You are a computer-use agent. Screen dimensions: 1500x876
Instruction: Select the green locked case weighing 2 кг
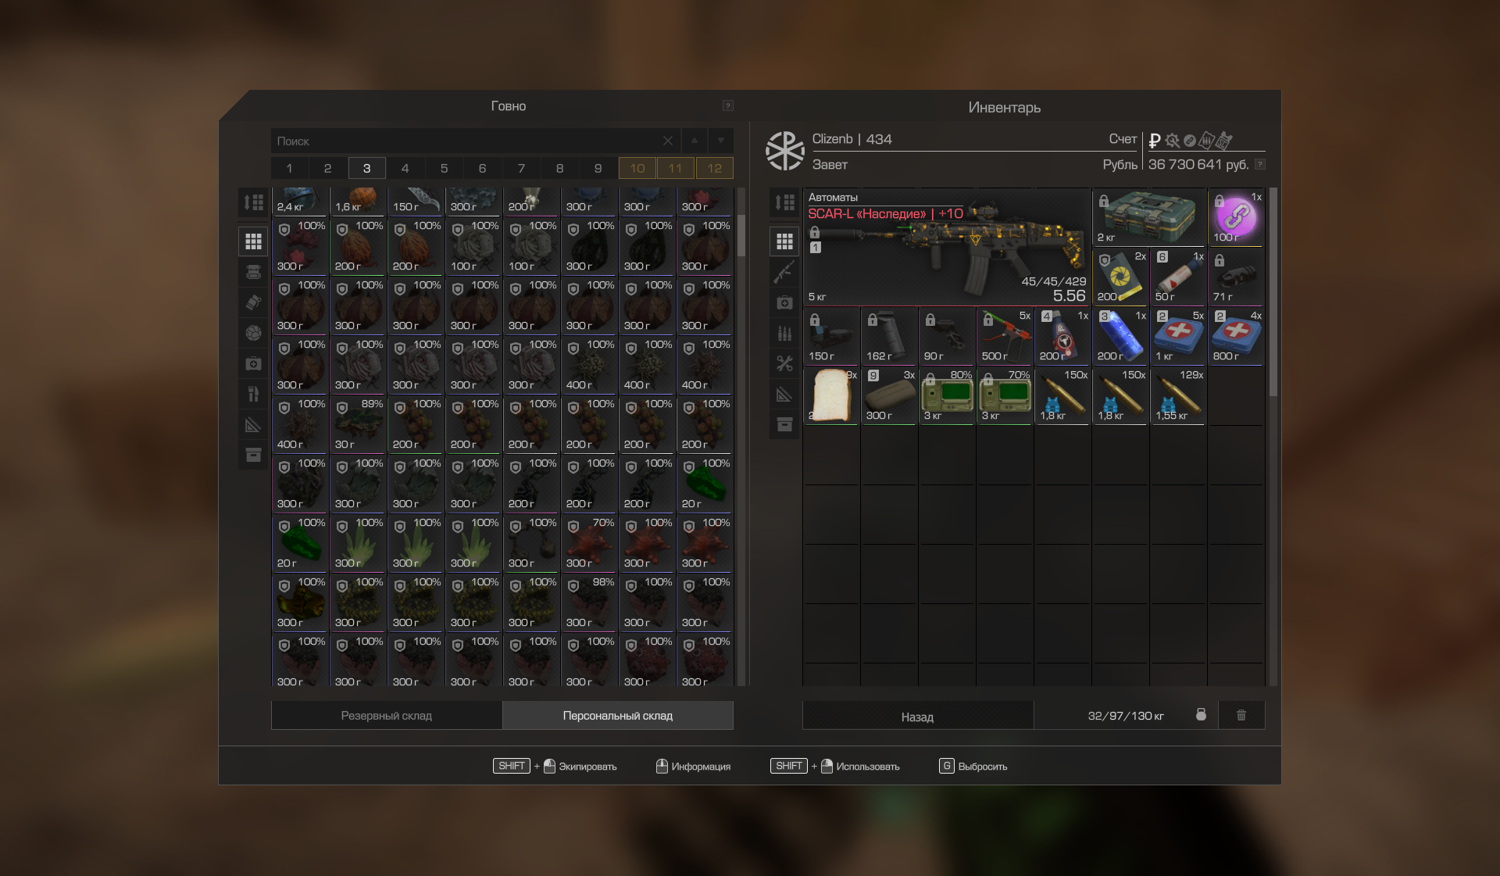click(1149, 216)
